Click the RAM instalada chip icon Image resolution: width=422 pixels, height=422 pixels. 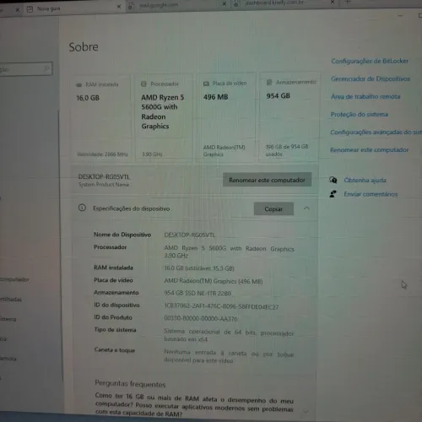pyautogui.click(x=79, y=84)
